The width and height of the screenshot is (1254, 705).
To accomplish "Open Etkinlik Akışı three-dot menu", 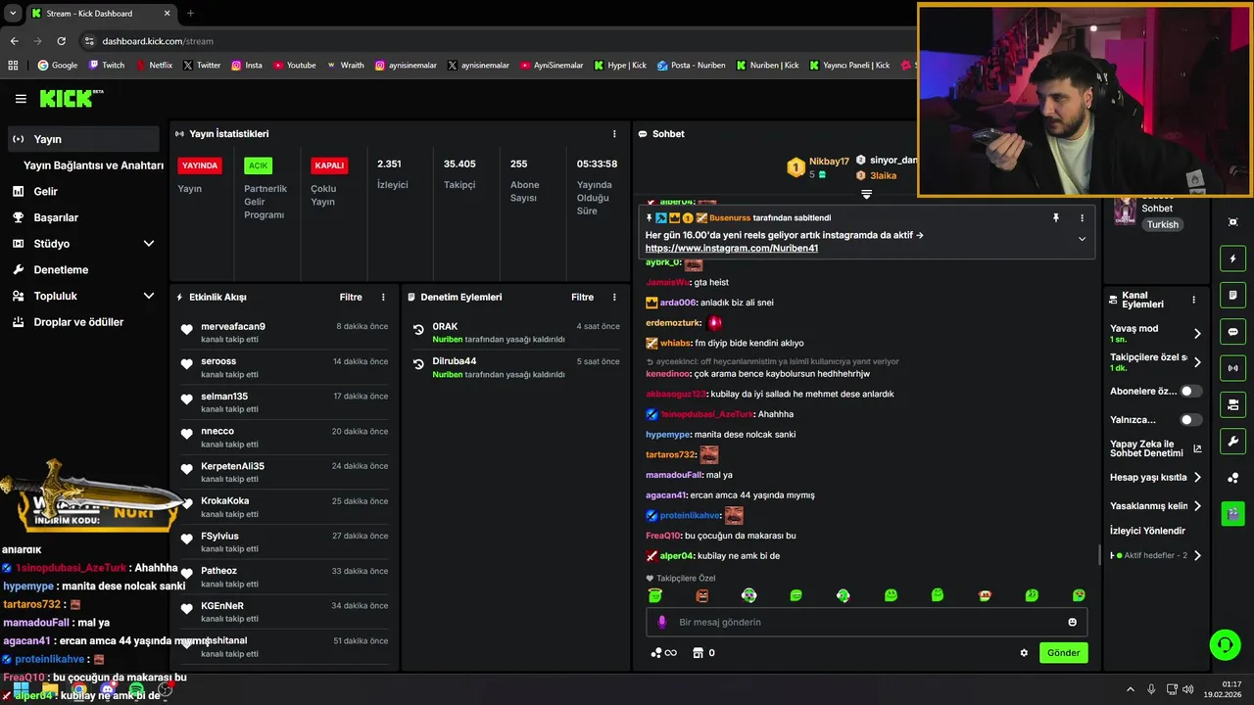I will [383, 297].
